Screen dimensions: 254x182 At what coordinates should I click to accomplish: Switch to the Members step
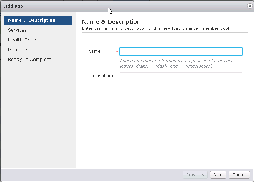(x=18, y=49)
